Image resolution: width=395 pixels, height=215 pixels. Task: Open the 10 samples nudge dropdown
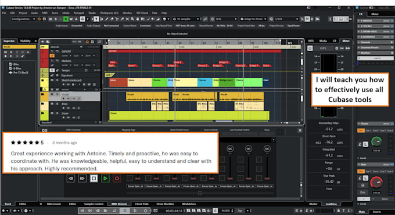click(186, 19)
